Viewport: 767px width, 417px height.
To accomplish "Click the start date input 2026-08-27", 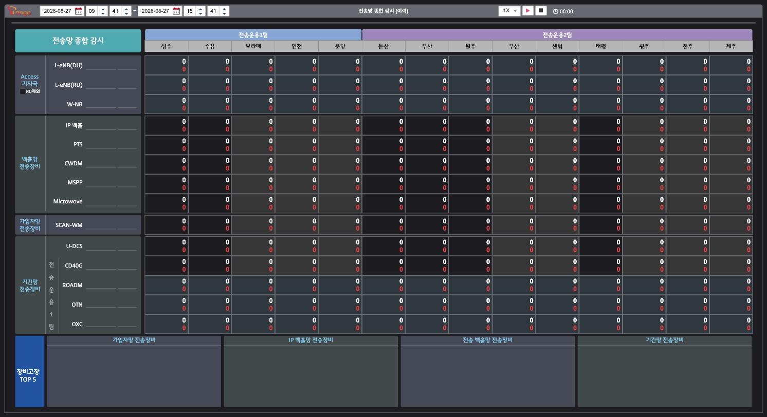I will pyautogui.click(x=57, y=11).
